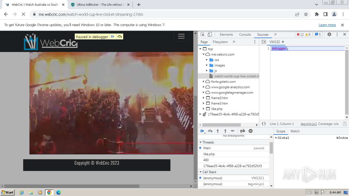Open the Extensions puzzle icon
The image size is (349, 196).
tap(317, 14)
